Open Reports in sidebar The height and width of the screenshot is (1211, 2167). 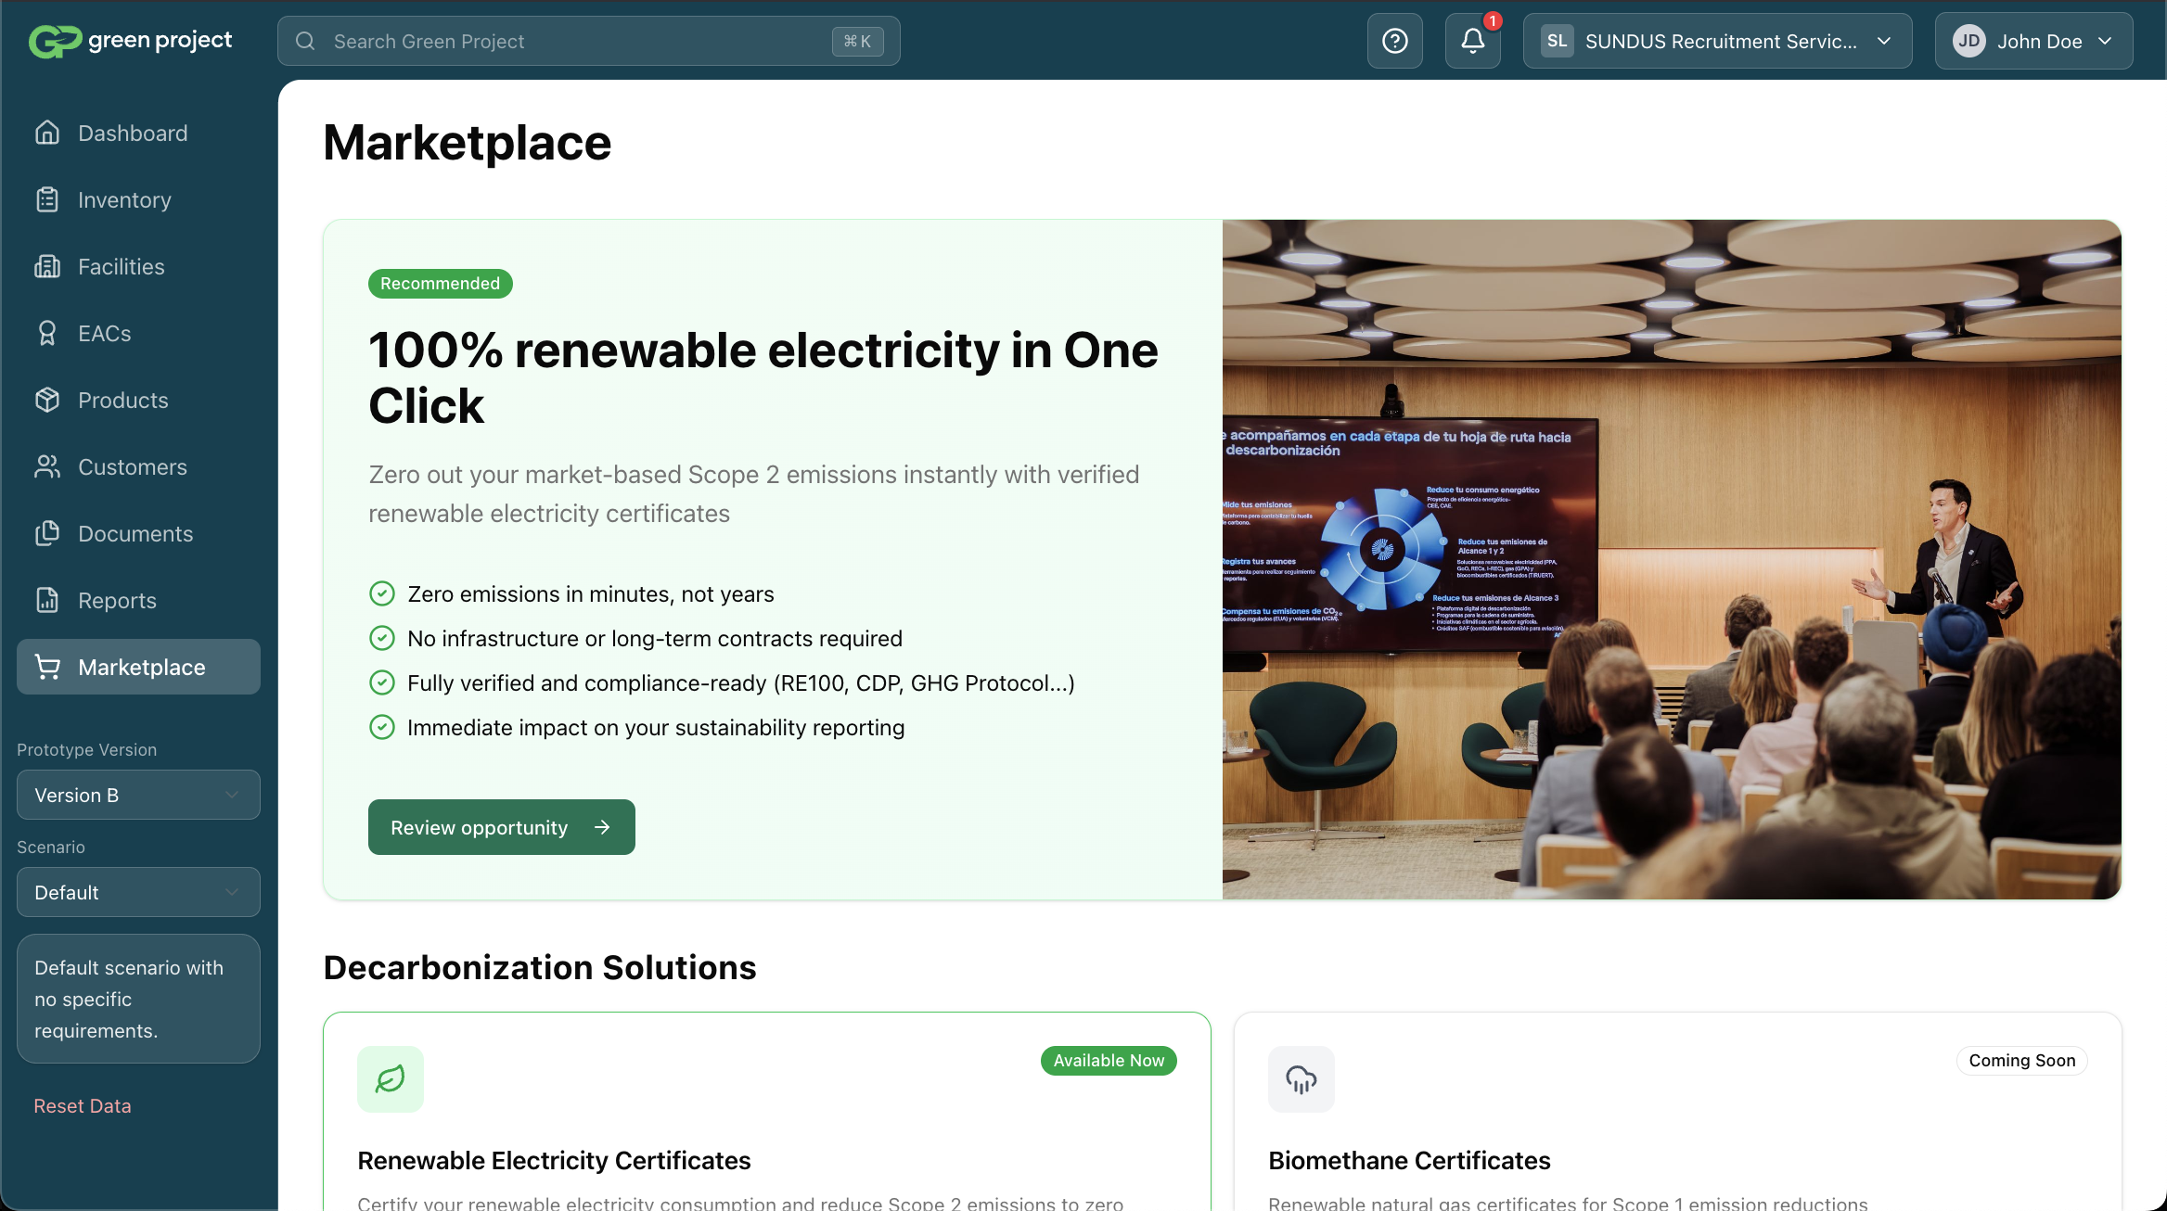pyautogui.click(x=138, y=600)
